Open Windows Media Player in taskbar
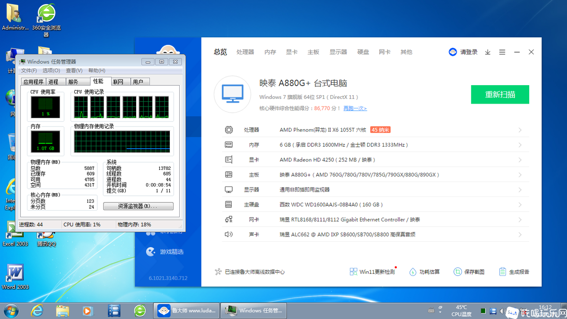Viewport: 567px width, 319px height. click(x=87, y=310)
